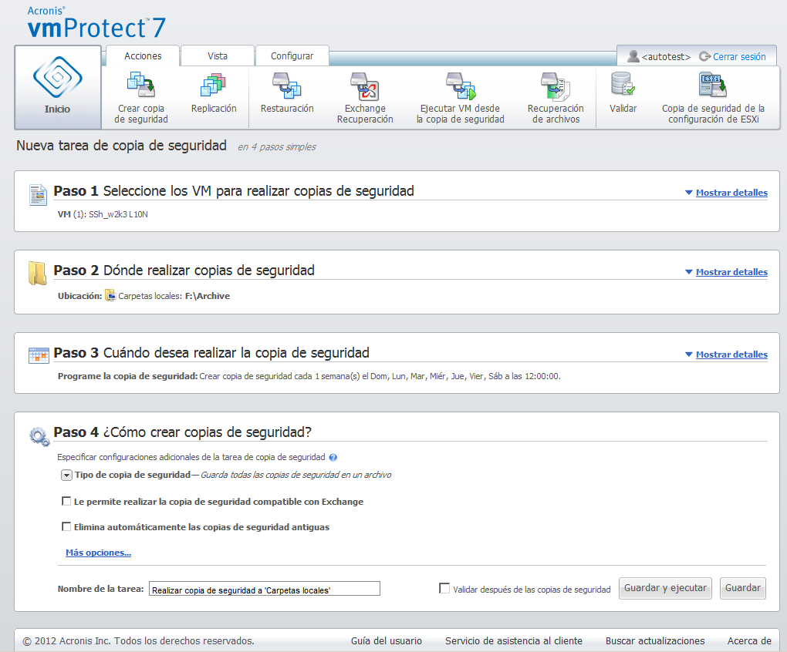
Task: Open the Configurar tab
Action: click(x=292, y=56)
